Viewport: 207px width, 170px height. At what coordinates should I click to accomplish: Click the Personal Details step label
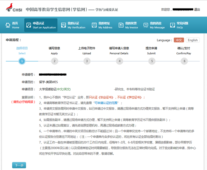coord(119,53)
